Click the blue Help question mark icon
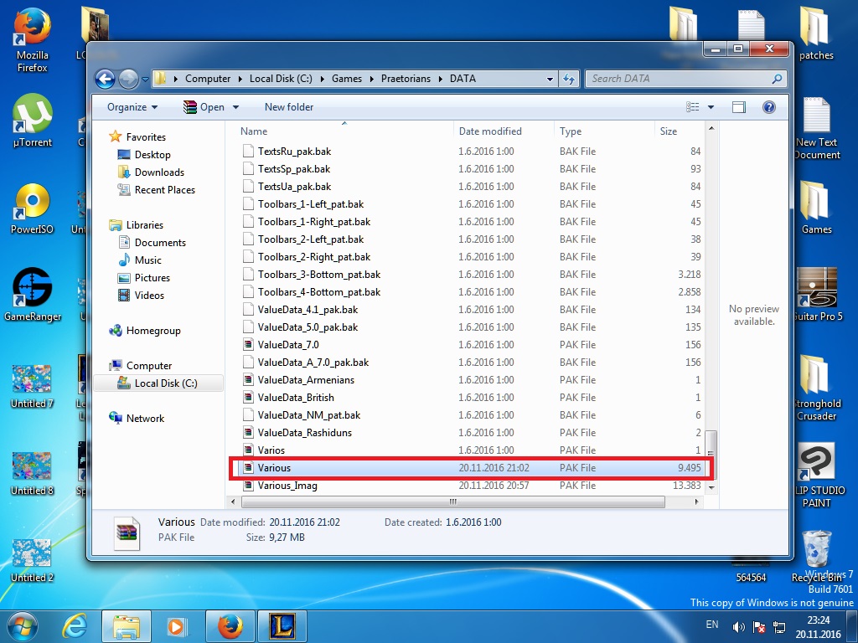 click(x=769, y=107)
